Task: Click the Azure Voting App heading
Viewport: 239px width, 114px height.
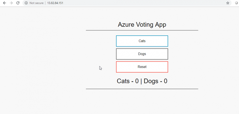Action: 142,25
